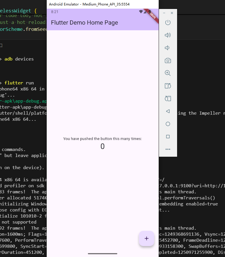Tap the plus floating action button
The image size is (225, 257).
point(147,238)
